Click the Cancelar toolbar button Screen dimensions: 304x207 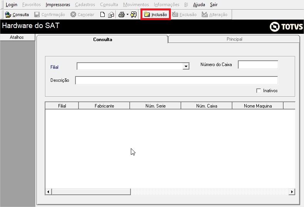82,15
